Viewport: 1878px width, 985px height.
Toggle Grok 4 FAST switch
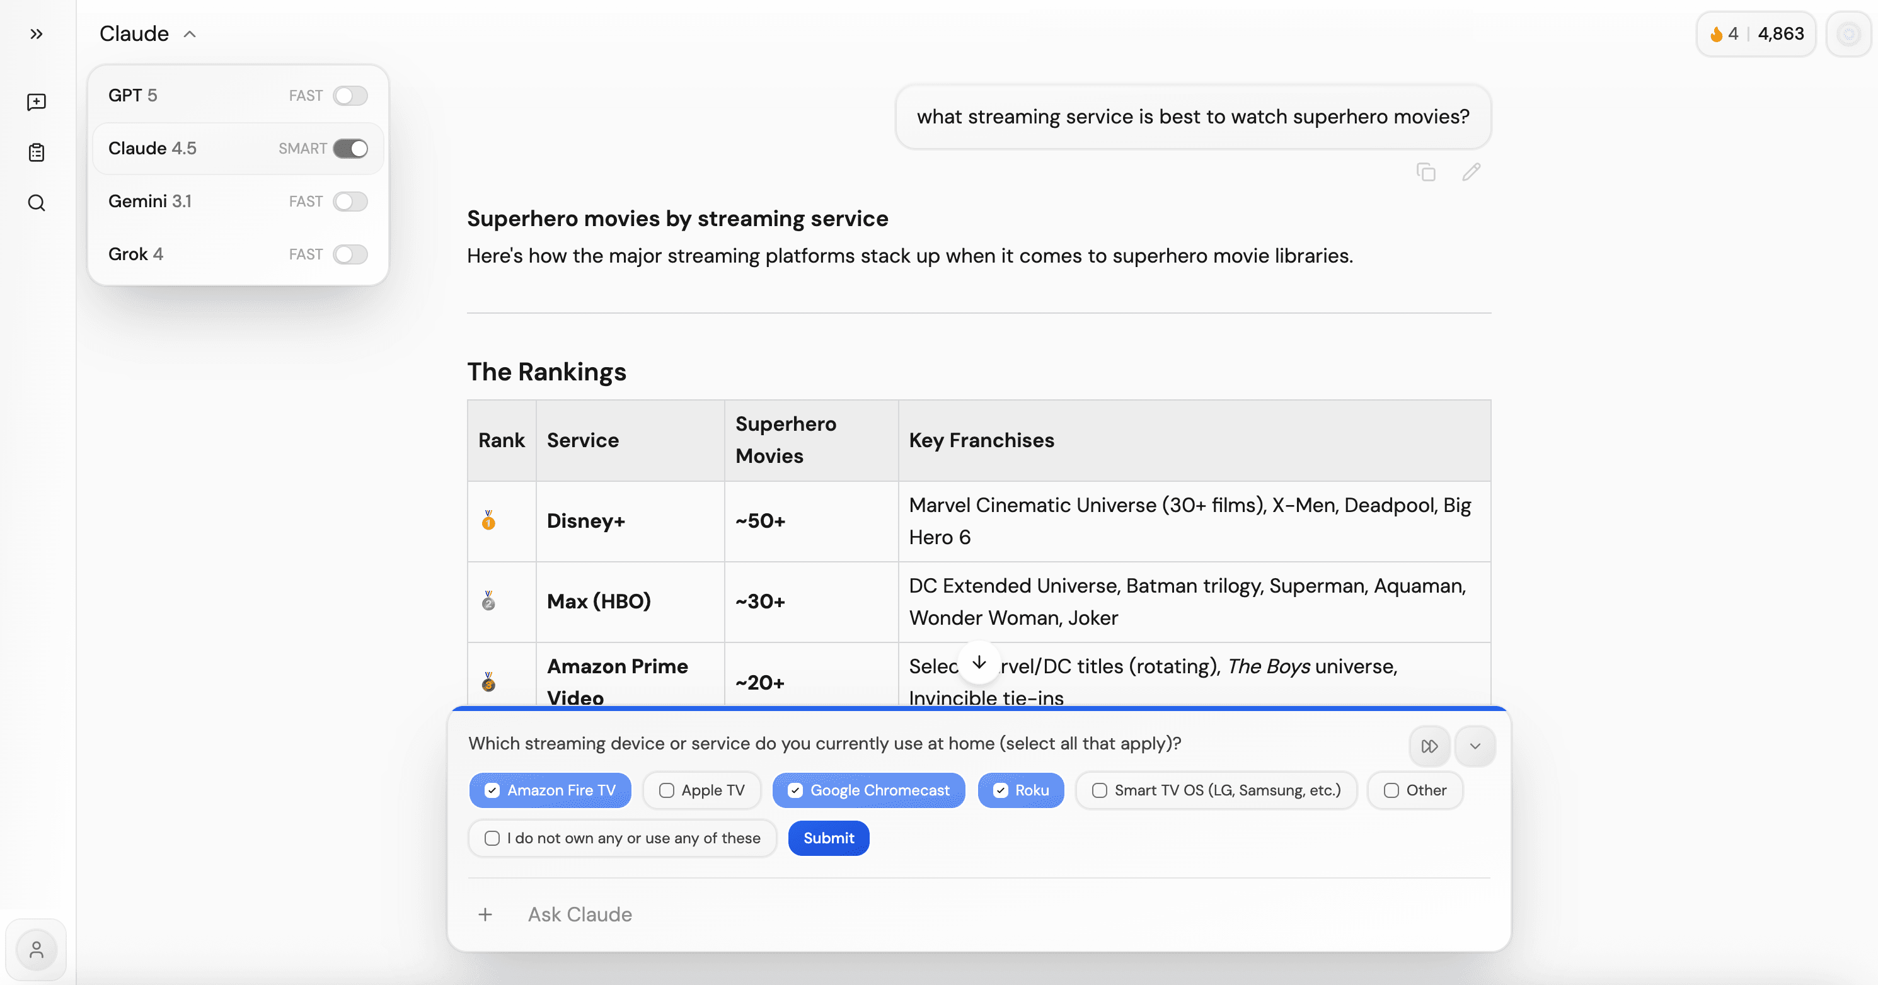pos(350,254)
